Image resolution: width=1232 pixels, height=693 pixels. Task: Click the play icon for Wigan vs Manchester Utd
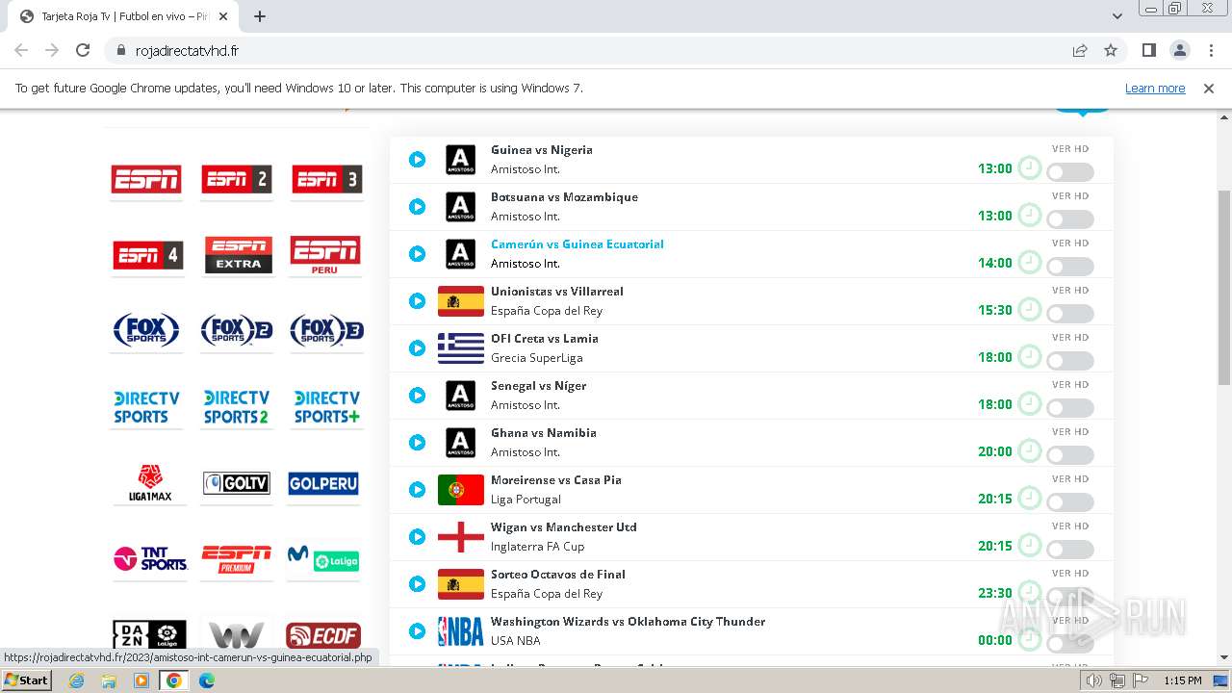coord(417,537)
